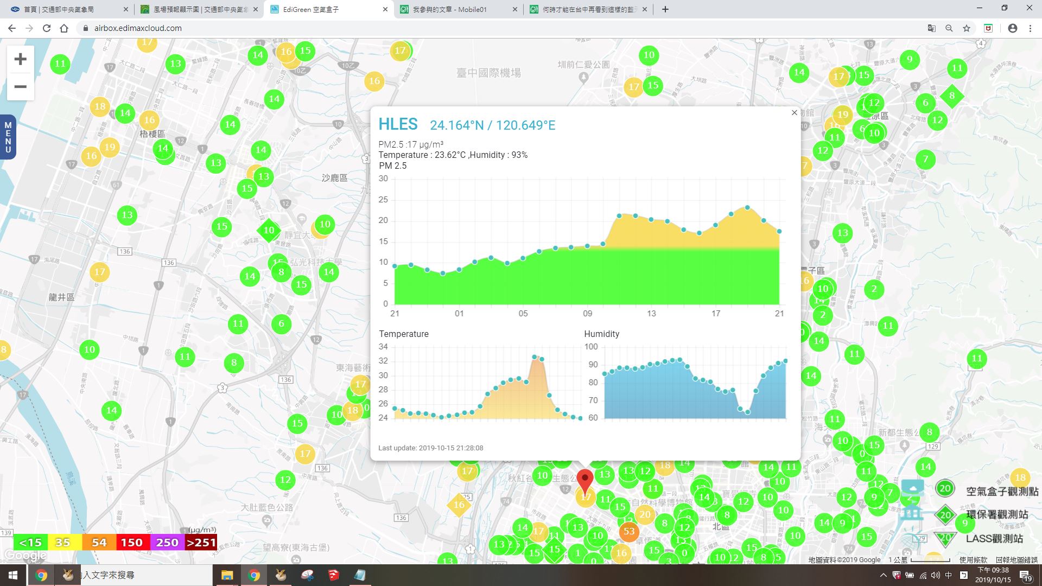Click the highest PM 2.5 chart point
The height and width of the screenshot is (586, 1042).
point(747,207)
